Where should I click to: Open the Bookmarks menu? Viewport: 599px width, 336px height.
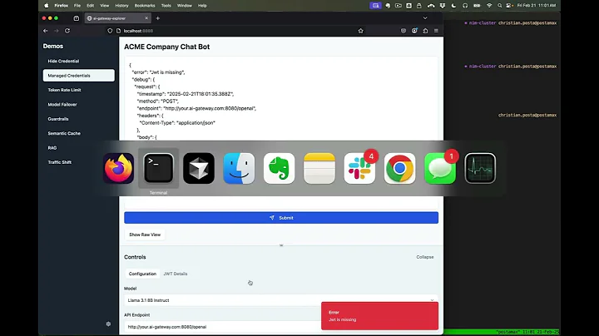pyautogui.click(x=145, y=5)
